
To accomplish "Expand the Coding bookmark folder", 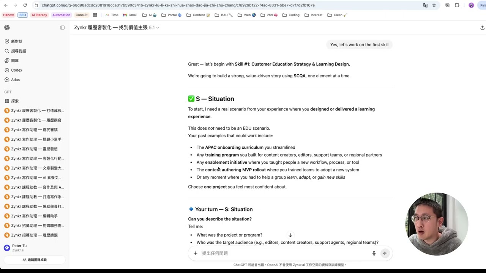I will click(291, 15).
